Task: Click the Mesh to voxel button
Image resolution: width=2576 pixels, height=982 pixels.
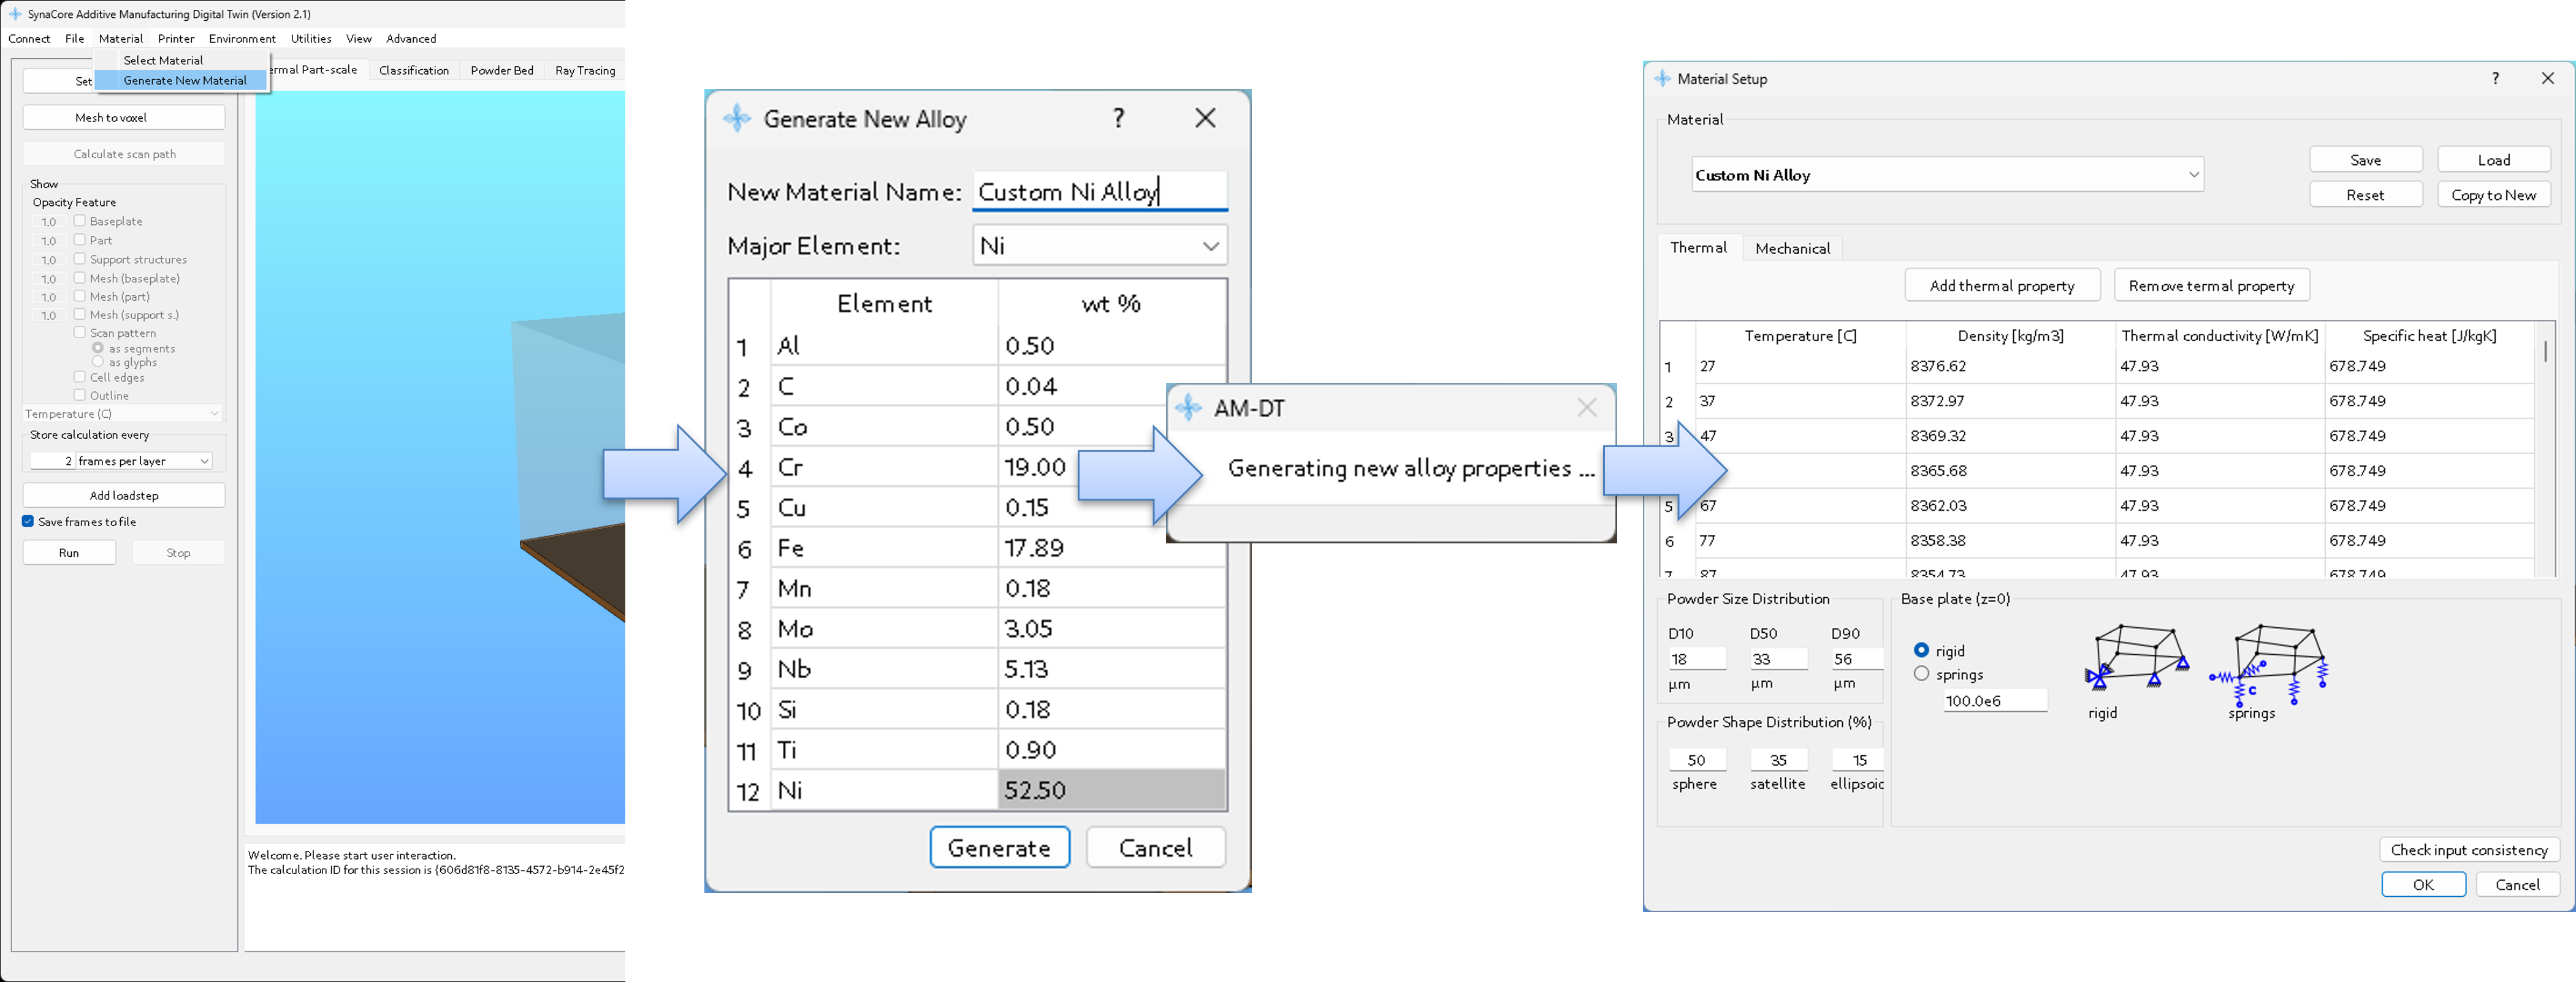Action: 124,118
